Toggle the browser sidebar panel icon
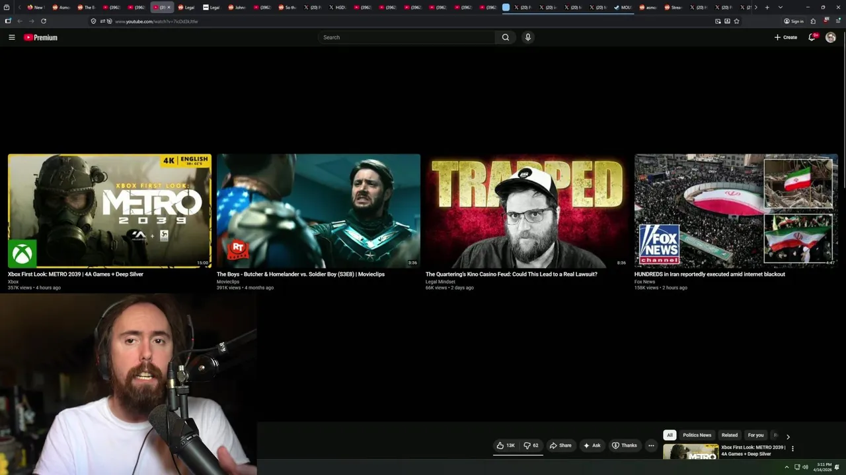846x475 pixels. tap(8, 21)
